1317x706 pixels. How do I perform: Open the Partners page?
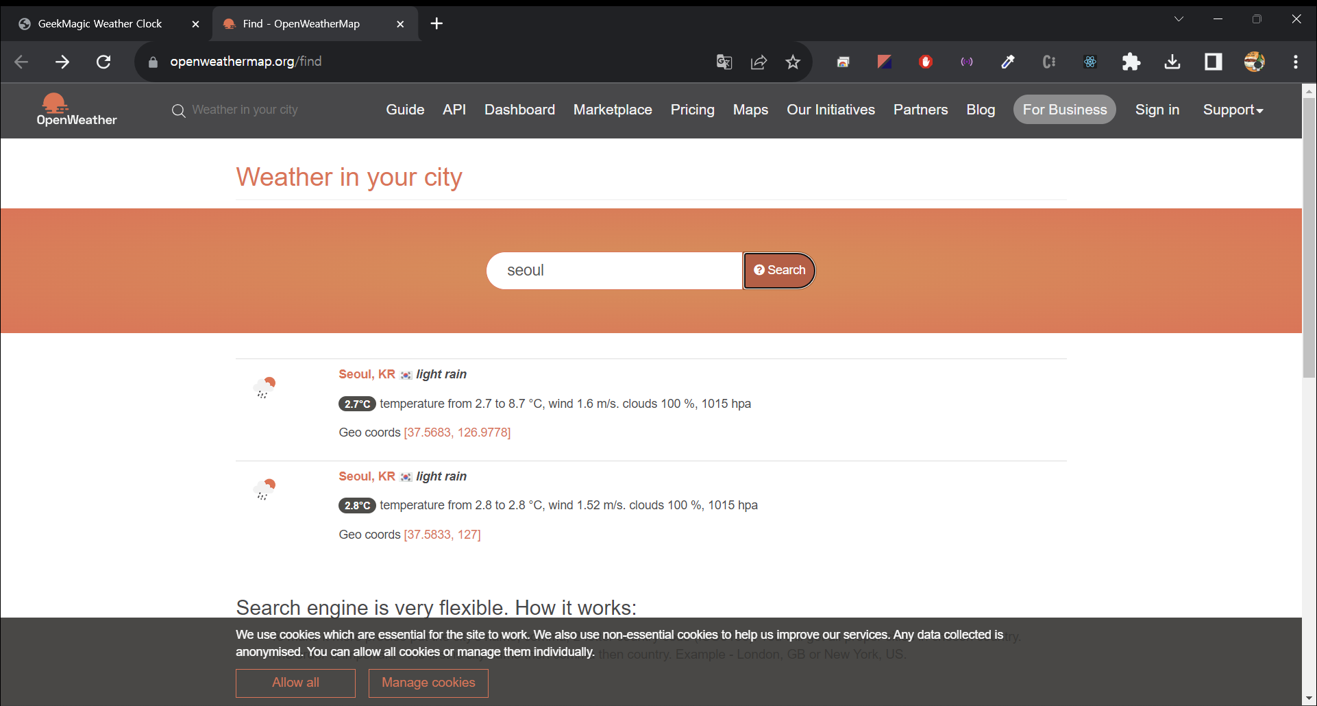coord(920,110)
